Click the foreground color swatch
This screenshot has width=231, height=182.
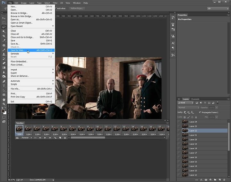point(3,111)
